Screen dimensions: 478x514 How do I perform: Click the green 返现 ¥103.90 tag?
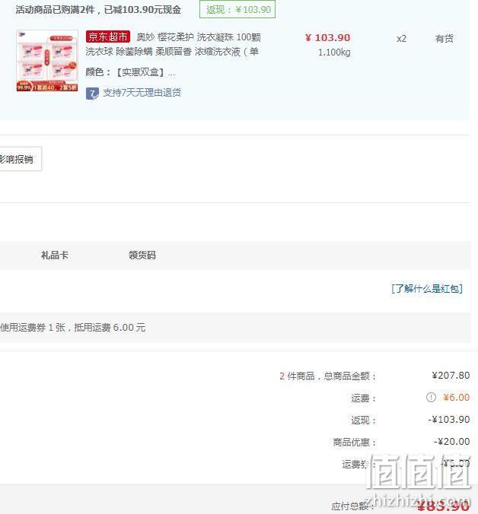tap(237, 10)
